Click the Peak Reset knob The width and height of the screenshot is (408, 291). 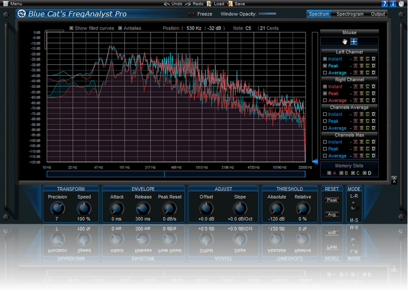[169, 208]
